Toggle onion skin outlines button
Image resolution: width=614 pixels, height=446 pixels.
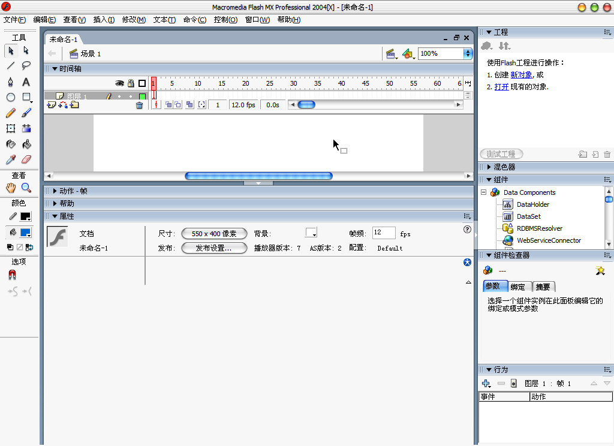point(177,104)
